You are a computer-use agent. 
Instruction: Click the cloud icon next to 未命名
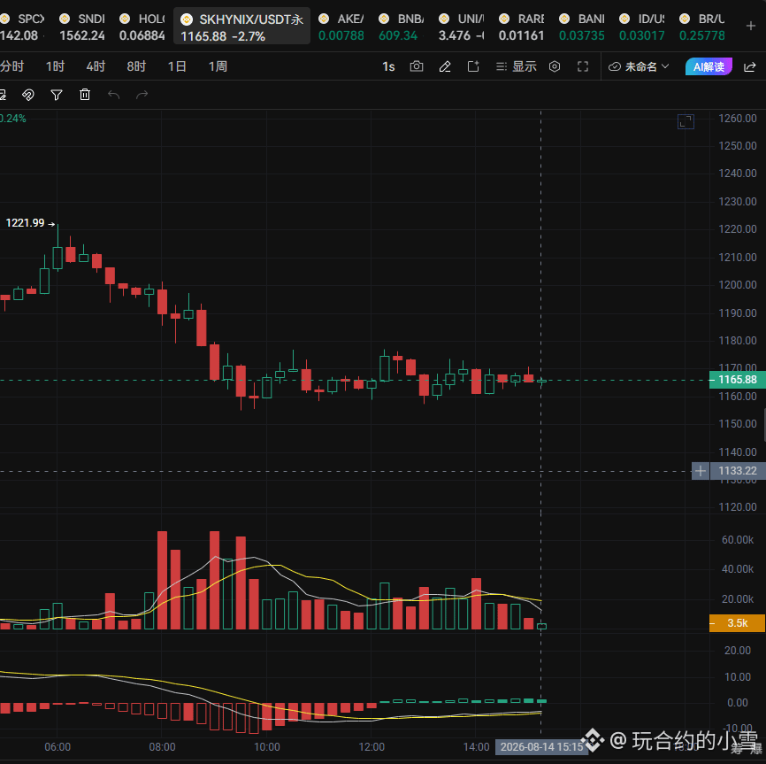pyautogui.click(x=614, y=66)
